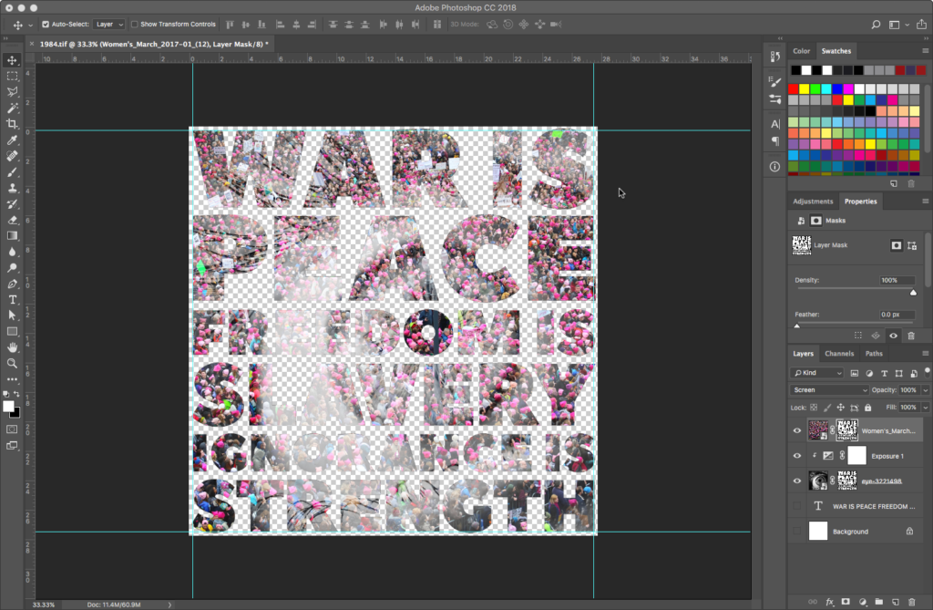
Task: Open the Adjustments panel tab
Action: [813, 202]
